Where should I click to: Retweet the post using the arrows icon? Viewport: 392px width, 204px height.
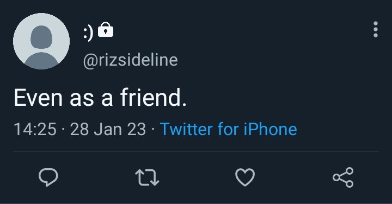tap(147, 177)
